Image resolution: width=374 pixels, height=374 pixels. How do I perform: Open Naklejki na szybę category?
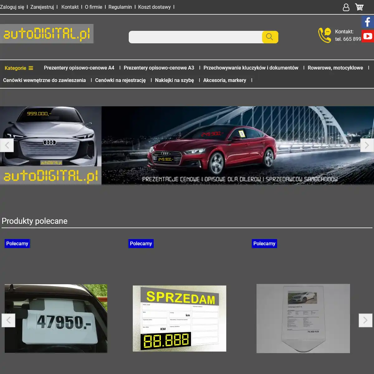click(x=174, y=80)
